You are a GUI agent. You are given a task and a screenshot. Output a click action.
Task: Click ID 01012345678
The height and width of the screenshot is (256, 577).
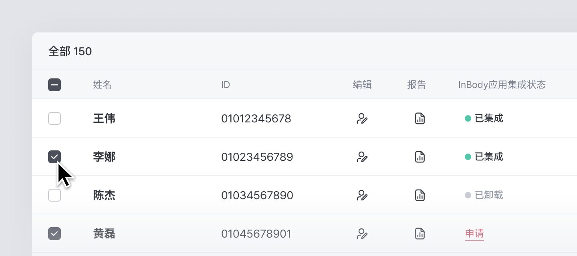[256, 119]
